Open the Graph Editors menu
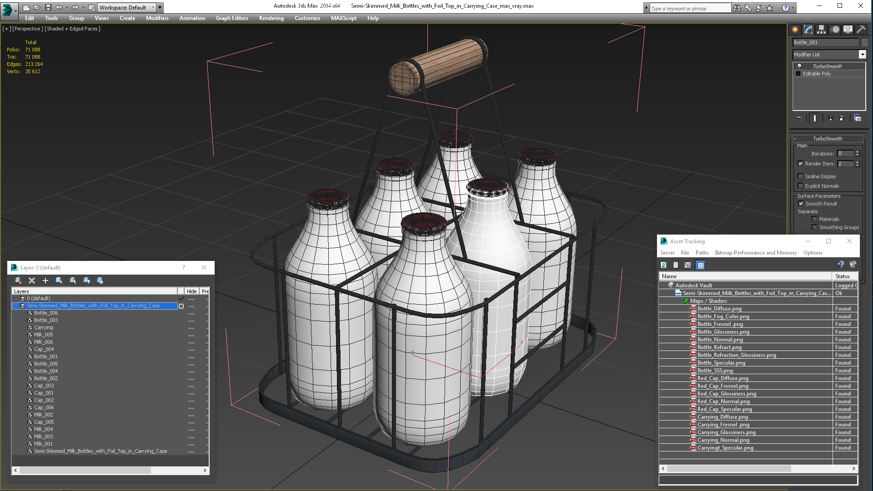 (232, 18)
